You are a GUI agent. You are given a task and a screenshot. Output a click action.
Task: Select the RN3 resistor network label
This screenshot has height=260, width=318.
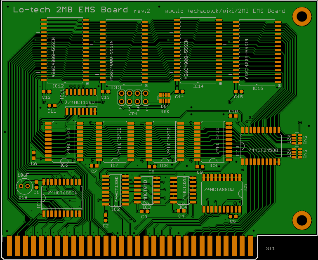tap(305, 154)
